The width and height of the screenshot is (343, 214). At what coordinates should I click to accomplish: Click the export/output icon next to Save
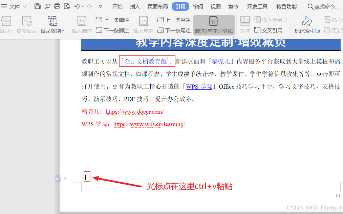47,6
